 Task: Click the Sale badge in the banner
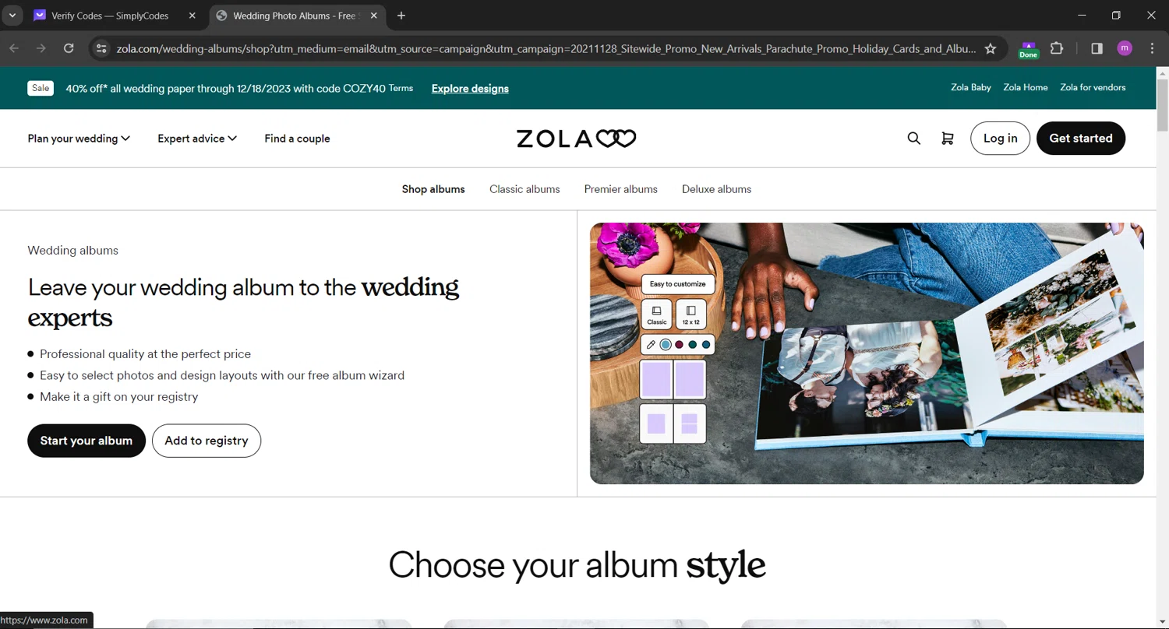(41, 88)
